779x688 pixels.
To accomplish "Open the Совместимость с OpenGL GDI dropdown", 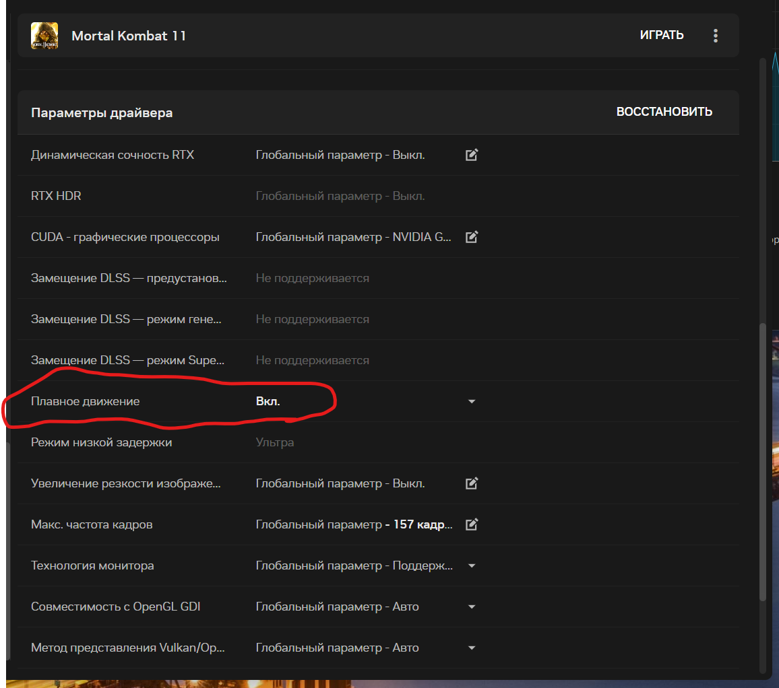I will [x=472, y=607].
